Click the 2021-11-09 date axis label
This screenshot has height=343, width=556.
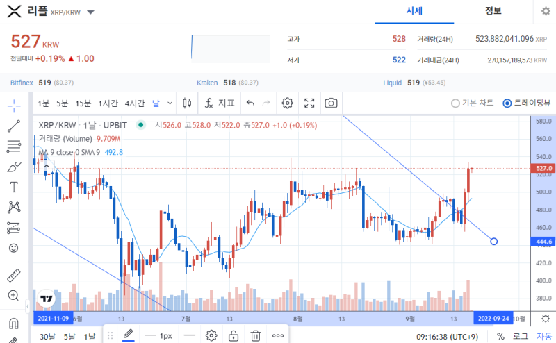click(x=54, y=319)
